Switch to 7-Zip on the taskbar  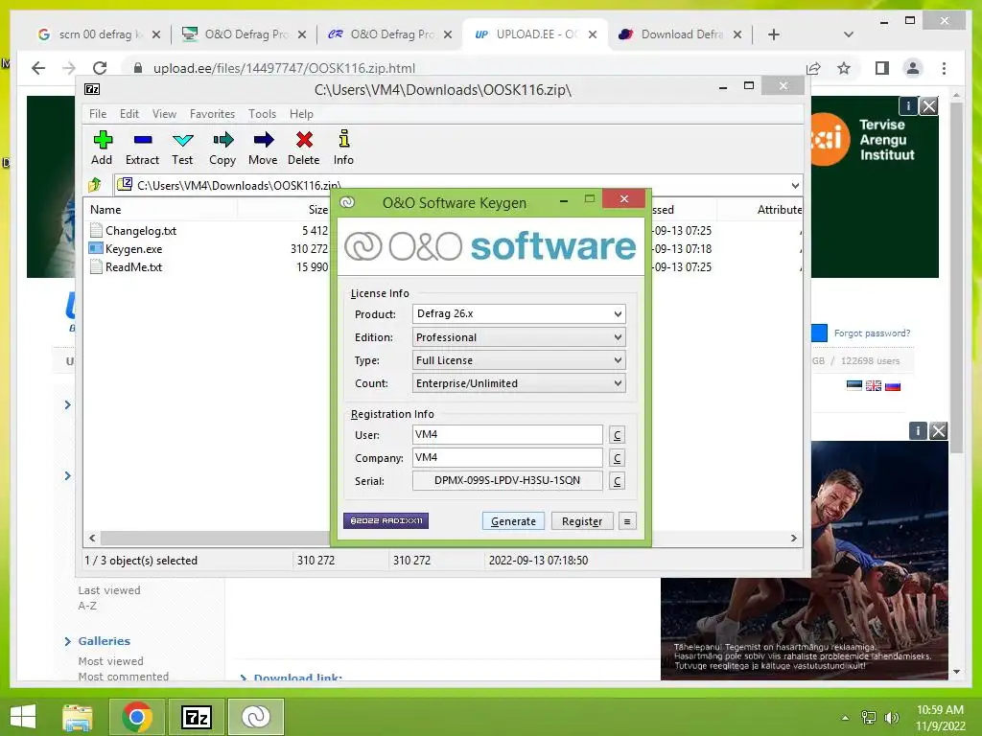coord(196,717)
